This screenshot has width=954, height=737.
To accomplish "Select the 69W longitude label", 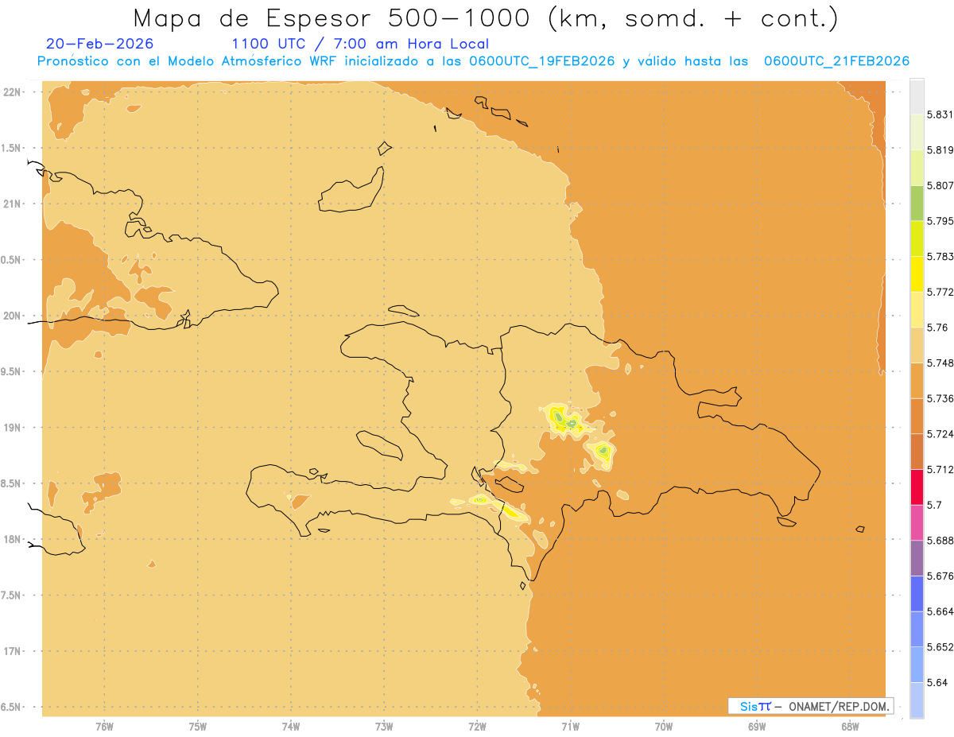I will 757,727.
